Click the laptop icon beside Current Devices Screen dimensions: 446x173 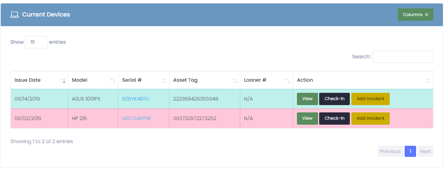(x=14, y=15)
